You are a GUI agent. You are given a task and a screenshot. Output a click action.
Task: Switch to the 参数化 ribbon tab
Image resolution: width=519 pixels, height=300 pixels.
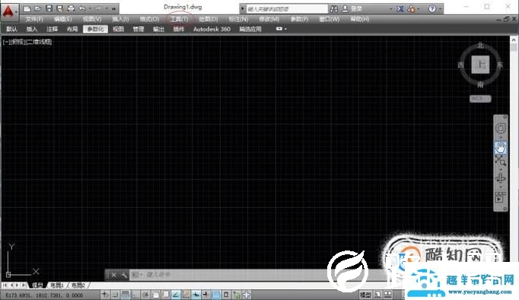[95, 29]
